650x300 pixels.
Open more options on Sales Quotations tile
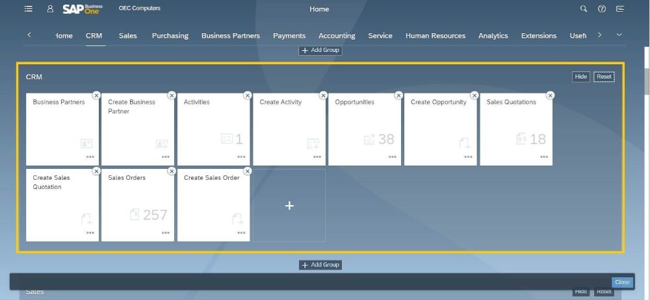(544, 157)
